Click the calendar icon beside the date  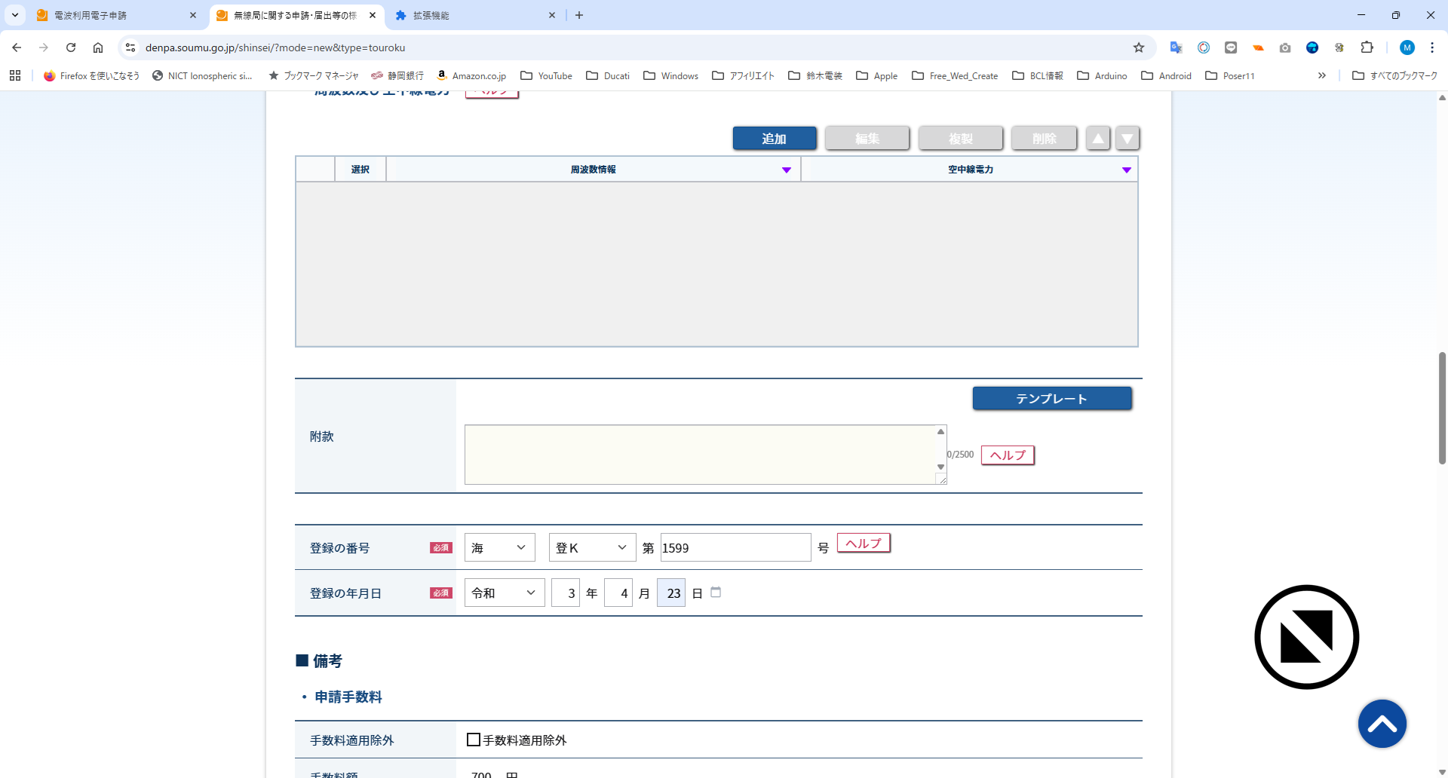[716, 593]
